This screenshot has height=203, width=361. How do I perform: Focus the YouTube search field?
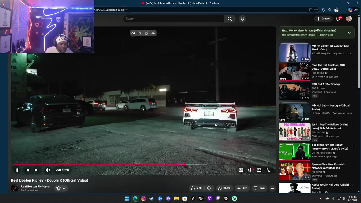pos(173,19)
